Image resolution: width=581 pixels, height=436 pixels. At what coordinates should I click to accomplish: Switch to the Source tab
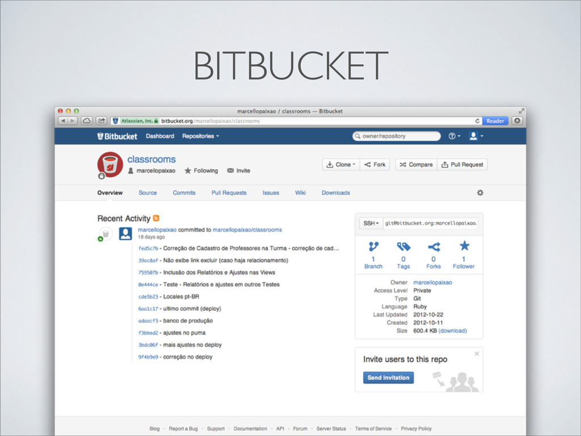click(x=148, y=193)
